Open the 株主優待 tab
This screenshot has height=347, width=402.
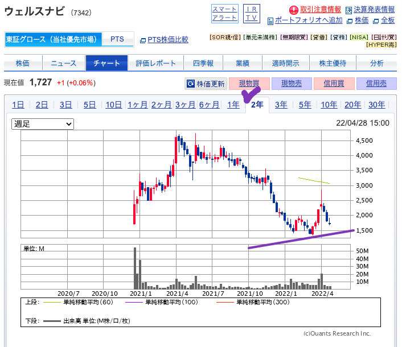[x=333, y=63]
